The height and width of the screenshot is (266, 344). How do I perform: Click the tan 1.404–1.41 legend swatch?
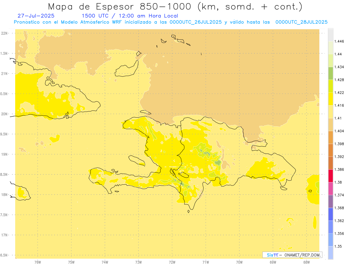[331, 125]
